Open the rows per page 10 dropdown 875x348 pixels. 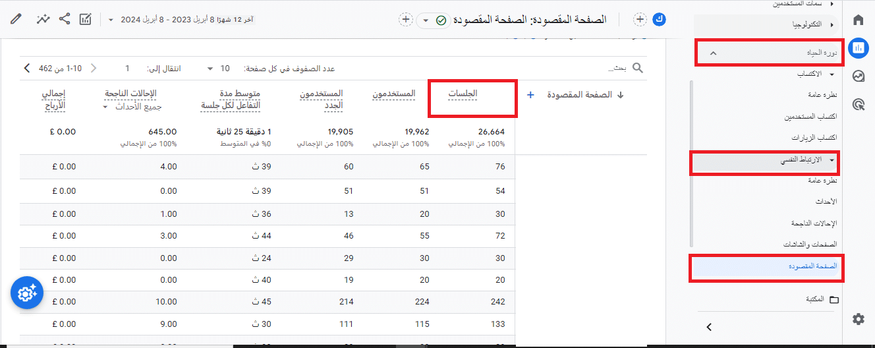pos(210,69)
